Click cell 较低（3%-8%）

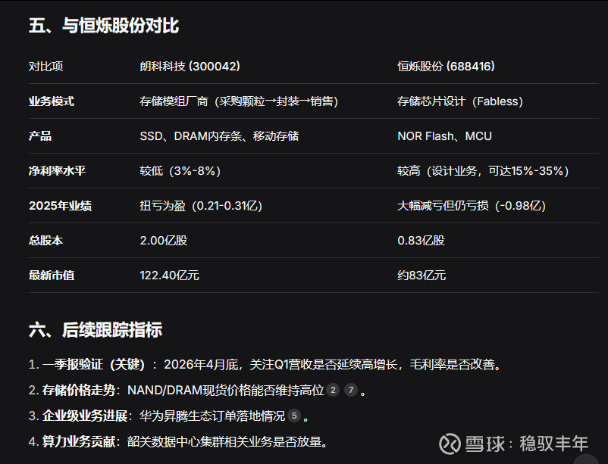(180, 171)
